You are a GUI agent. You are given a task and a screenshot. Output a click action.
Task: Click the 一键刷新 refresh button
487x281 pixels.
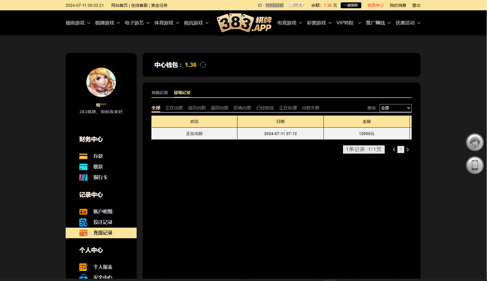pos(351,5)
